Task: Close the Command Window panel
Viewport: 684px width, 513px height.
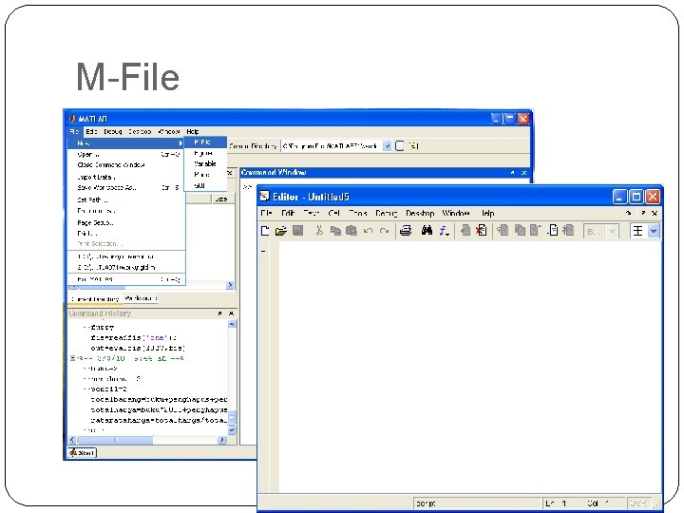Action: (523, 173)
